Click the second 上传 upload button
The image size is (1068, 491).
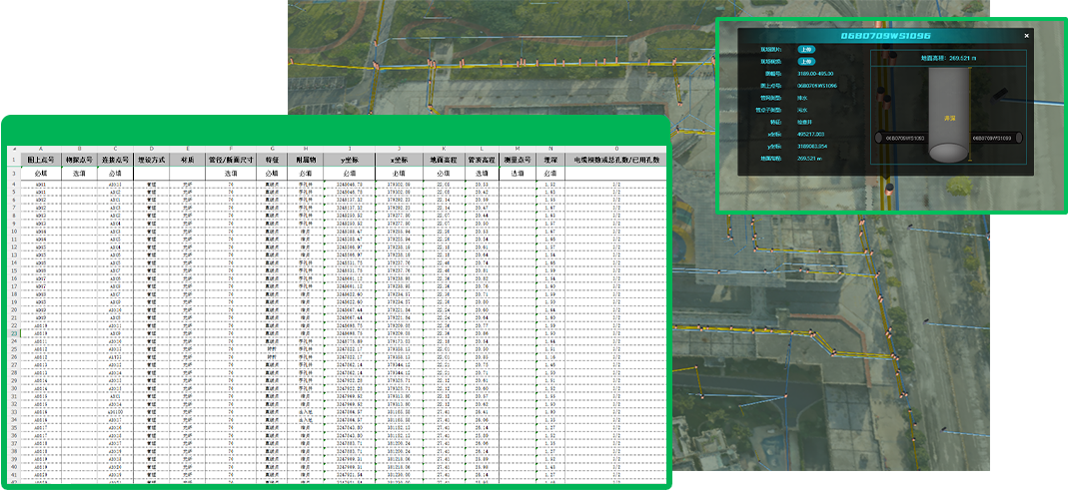click(x=805, y=61)
